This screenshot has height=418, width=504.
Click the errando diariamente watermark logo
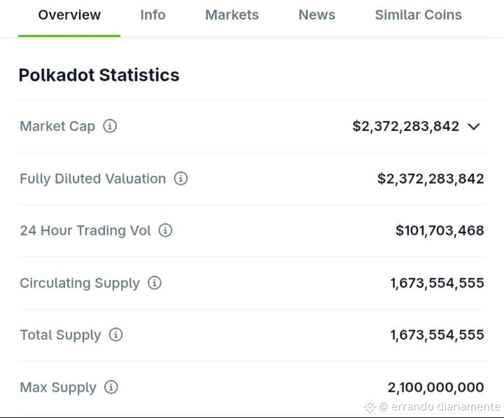pos(370,406)
